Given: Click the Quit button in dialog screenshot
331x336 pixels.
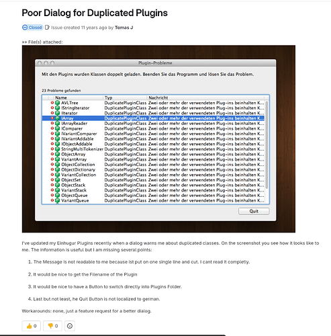Looking at the screenshot, I should [x=254, y=211].
